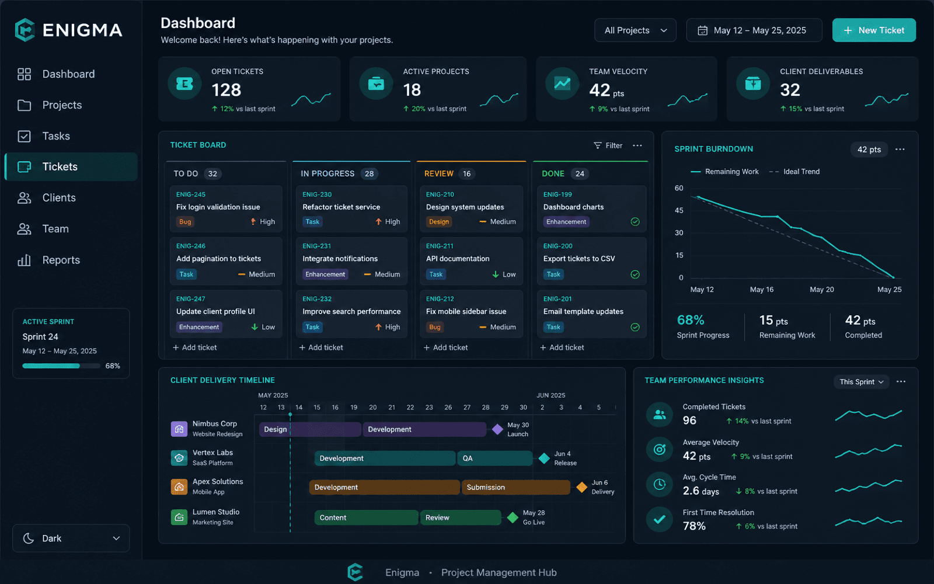Screen dimensions: 934x584
Task: Open the Dashboard sidebar item
Action: (x=71, y=74)
